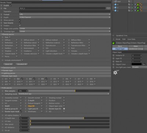Select the Null object icon in hierarchy

tap(115, 1)
